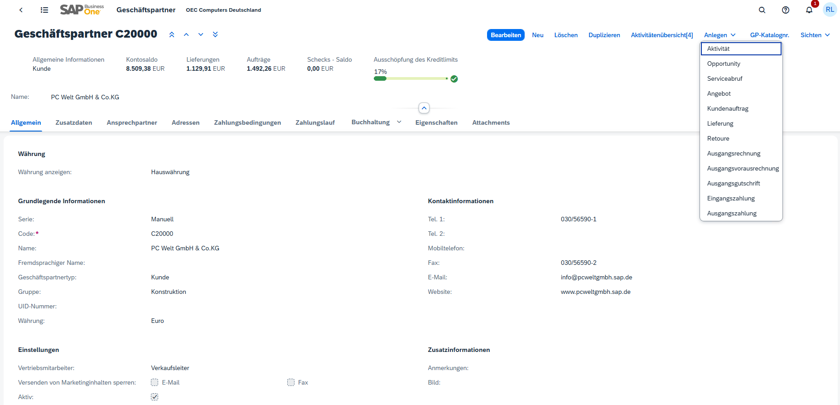Click the back arrow icon

(21, 10)
